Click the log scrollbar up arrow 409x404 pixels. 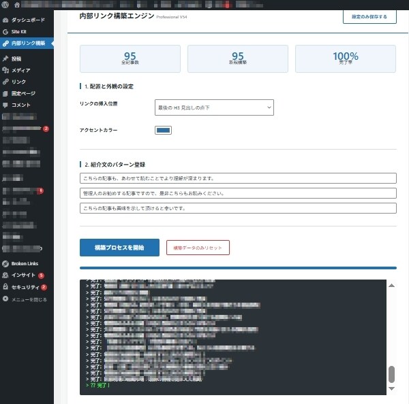point(391,286)
